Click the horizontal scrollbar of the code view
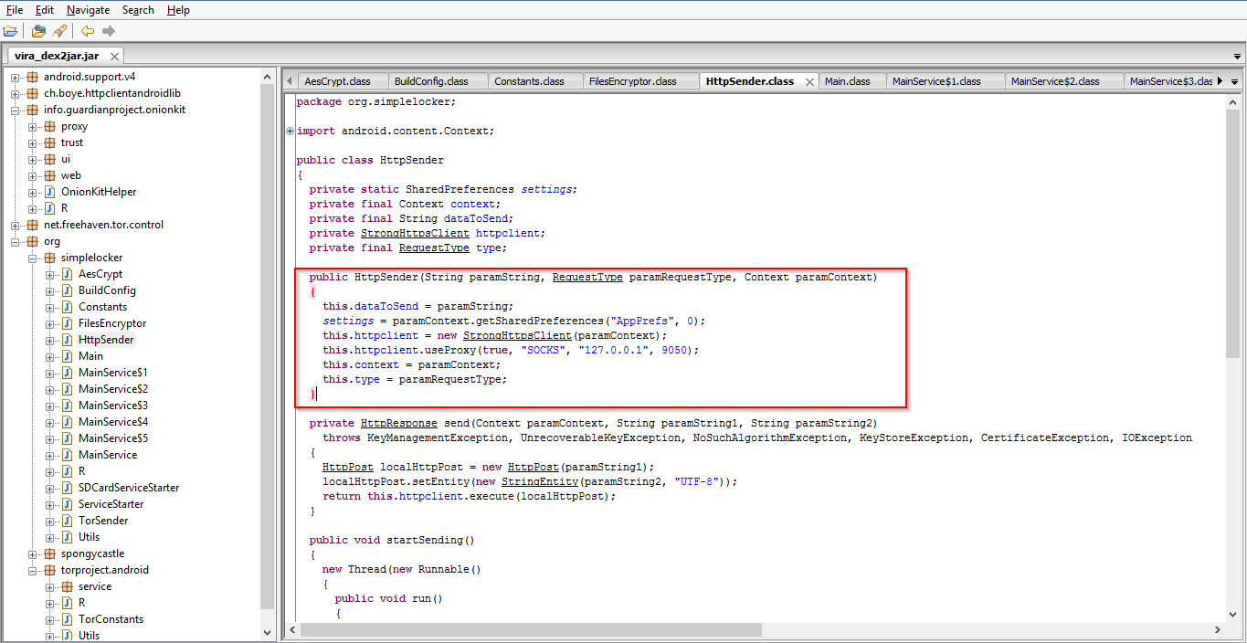Image resolution: width=1247 pixels, height=643 pixels. (530, 629)
